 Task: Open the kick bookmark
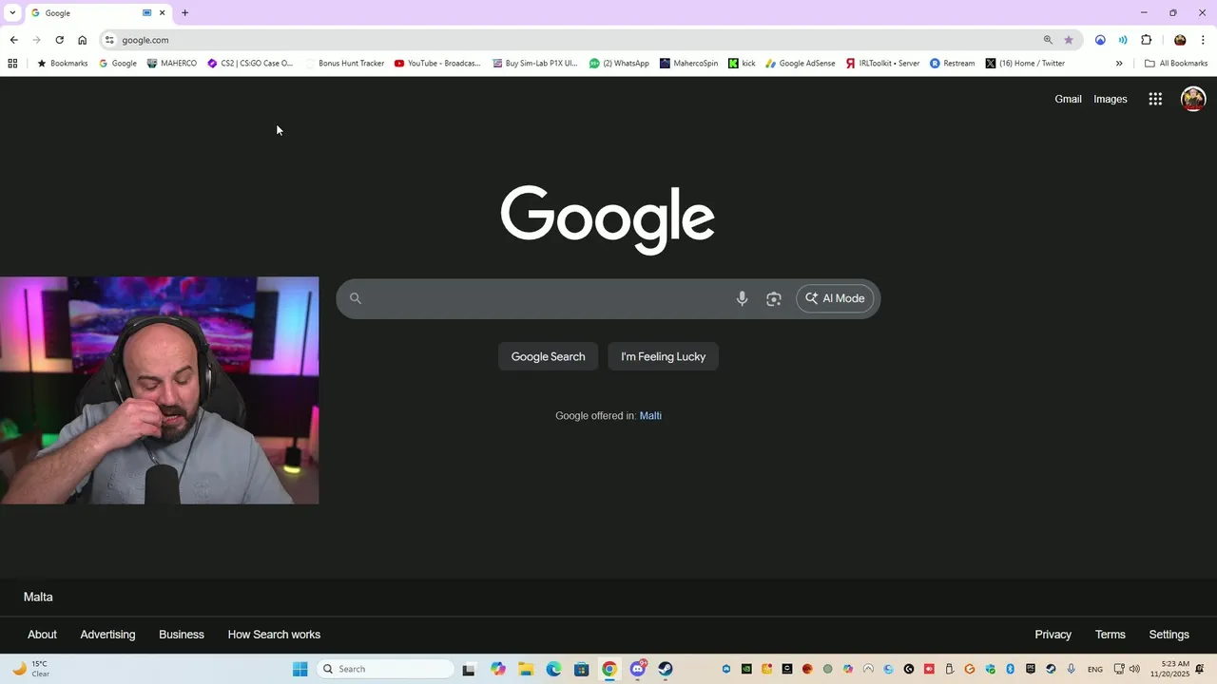click(742, 64)
